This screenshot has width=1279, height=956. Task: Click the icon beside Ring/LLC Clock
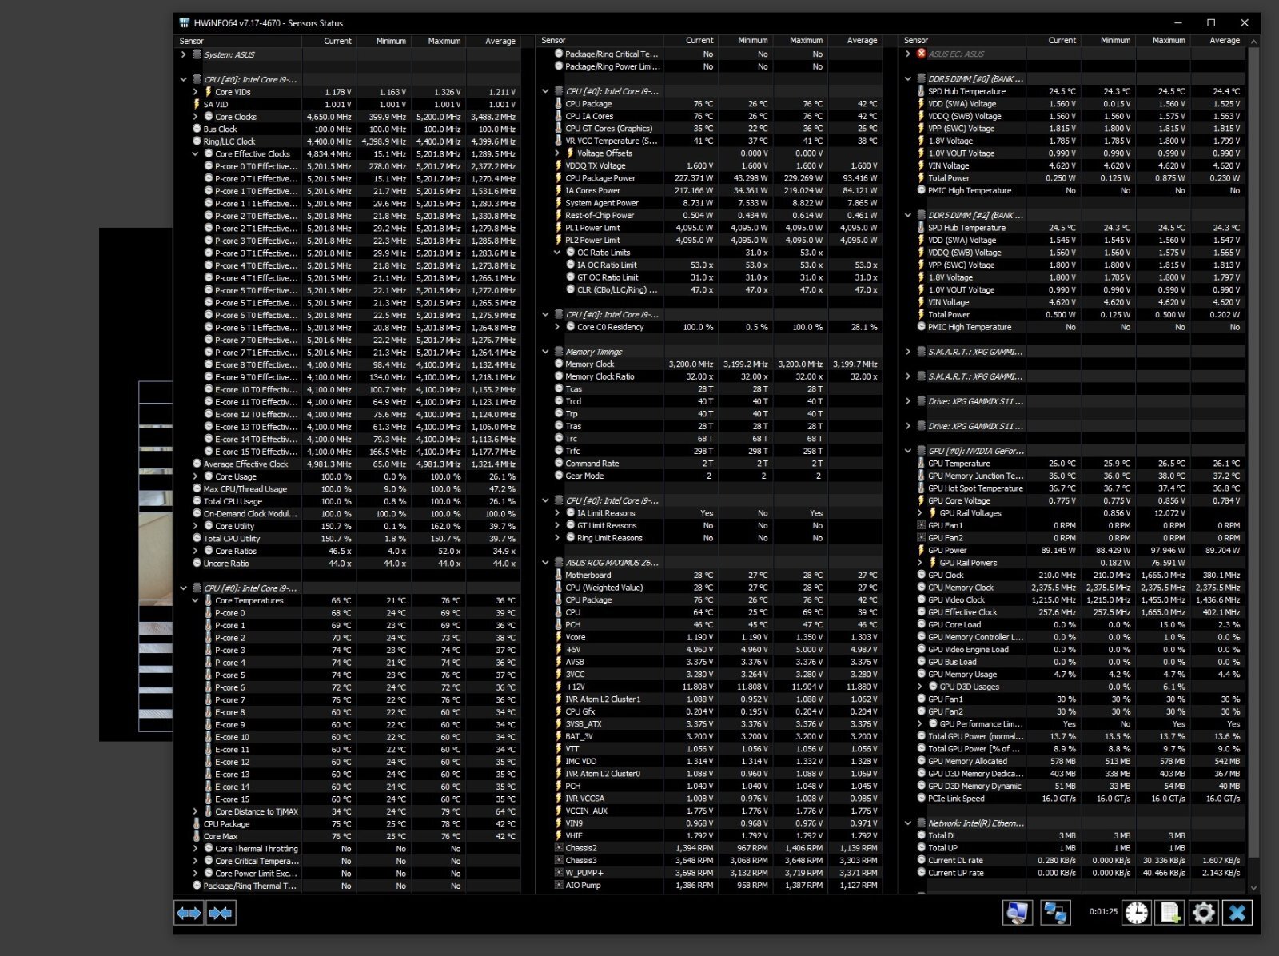point(197,141)
